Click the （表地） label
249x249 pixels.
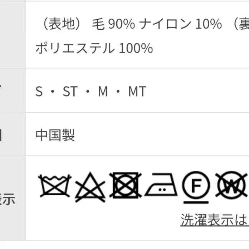click(x=62, y=24)
